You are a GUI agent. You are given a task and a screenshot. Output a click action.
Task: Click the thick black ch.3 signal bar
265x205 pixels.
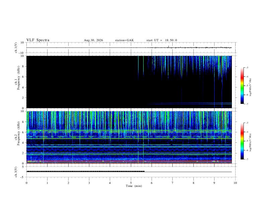pos(86,172)
